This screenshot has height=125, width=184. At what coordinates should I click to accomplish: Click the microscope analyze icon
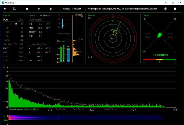[50, 9]
